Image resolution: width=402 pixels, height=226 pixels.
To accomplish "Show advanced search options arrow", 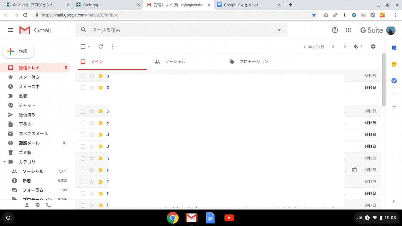I will coord(279,30).
